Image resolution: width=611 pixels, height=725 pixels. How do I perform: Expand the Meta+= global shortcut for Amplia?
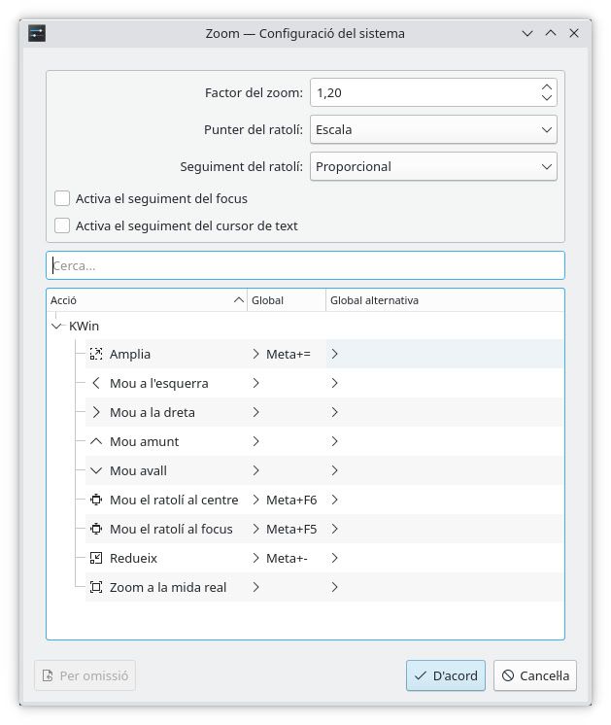256,354
